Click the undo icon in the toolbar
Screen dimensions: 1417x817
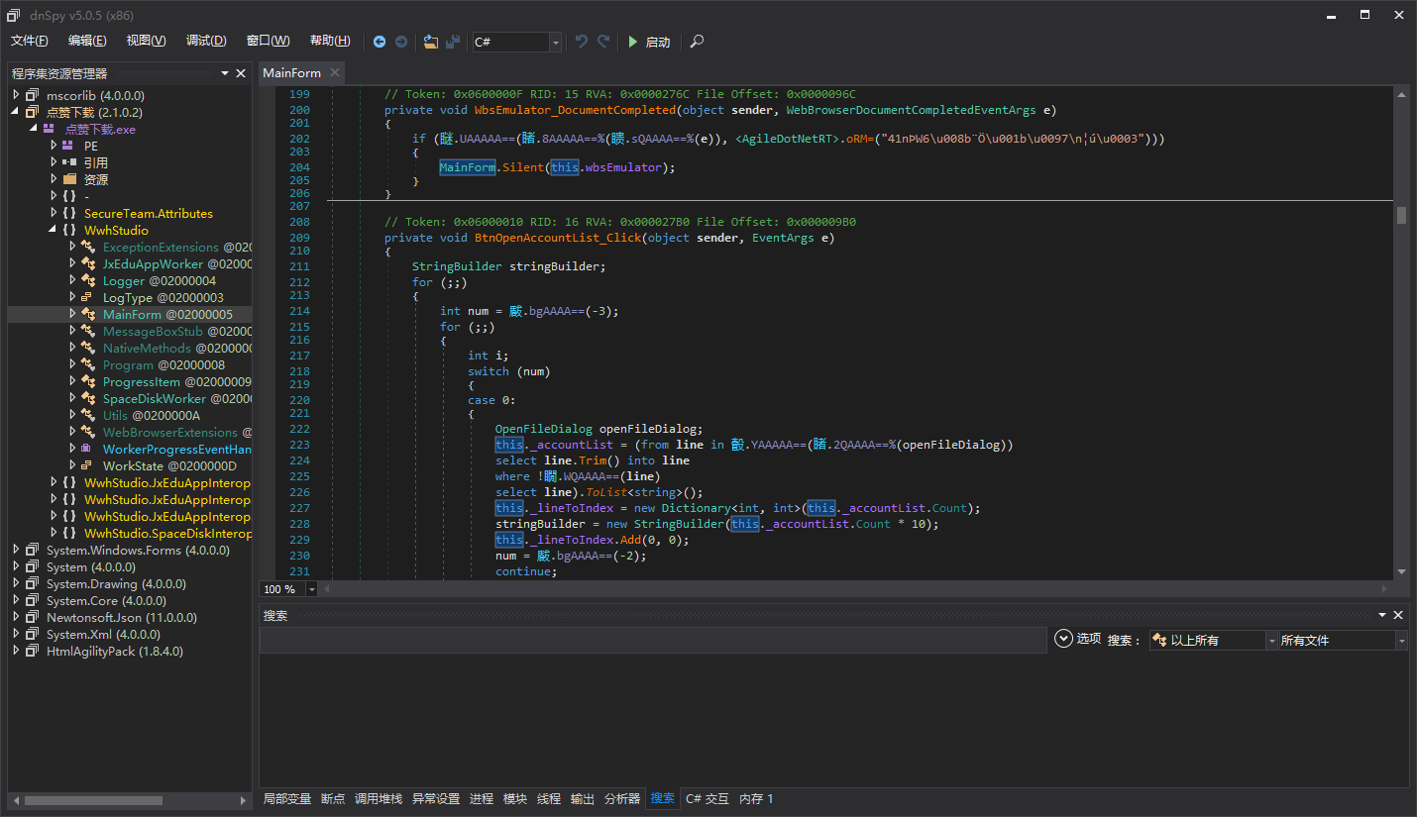click(x=581, y=43)
